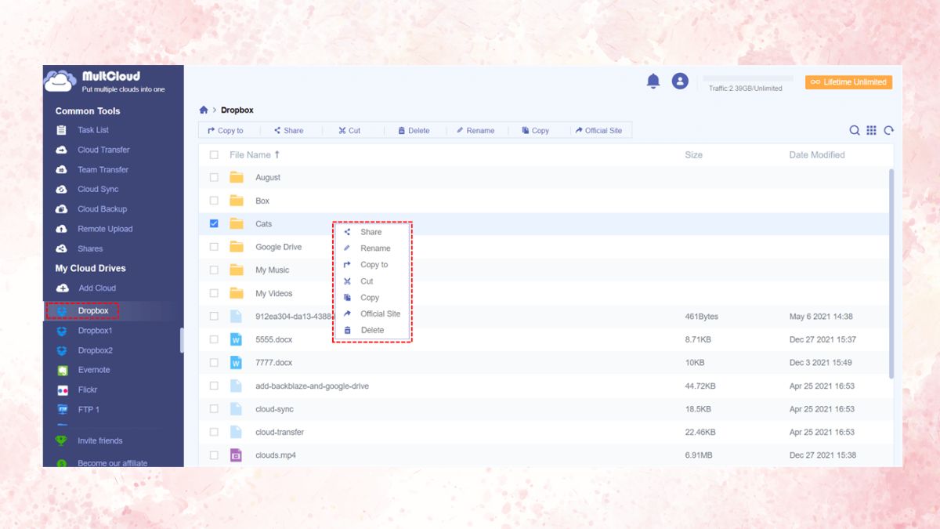Click the Remote Upload sidebar icon
The image size is (940, 529).
61,229
